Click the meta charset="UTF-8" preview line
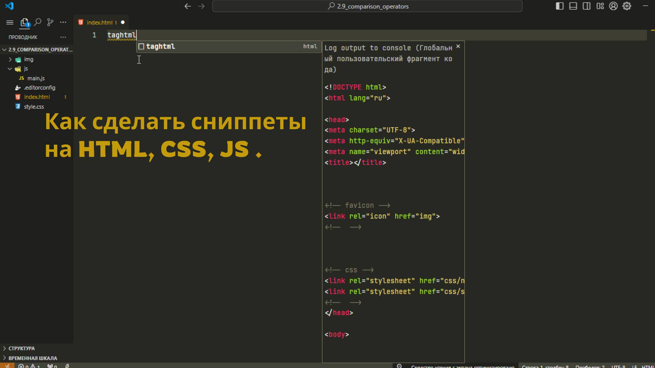Image resolution: width=655 pixels, height=368 pixels. (x=370, y=130)
